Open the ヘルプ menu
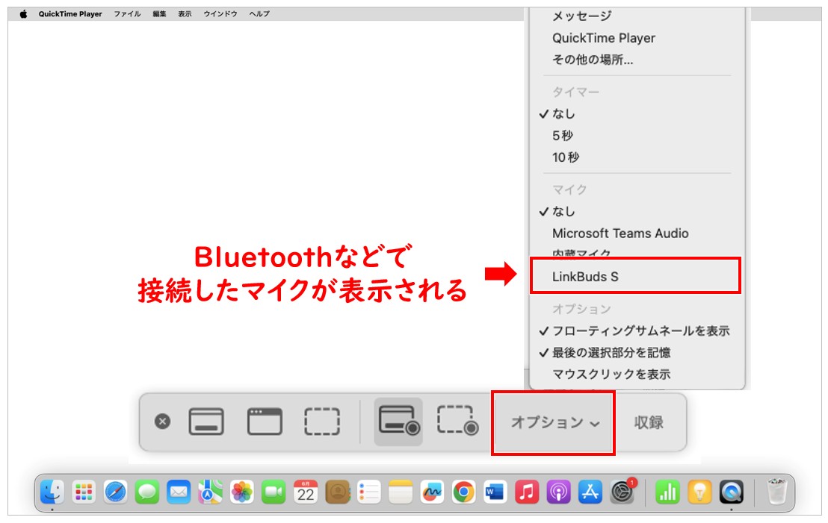 point(259,13)
